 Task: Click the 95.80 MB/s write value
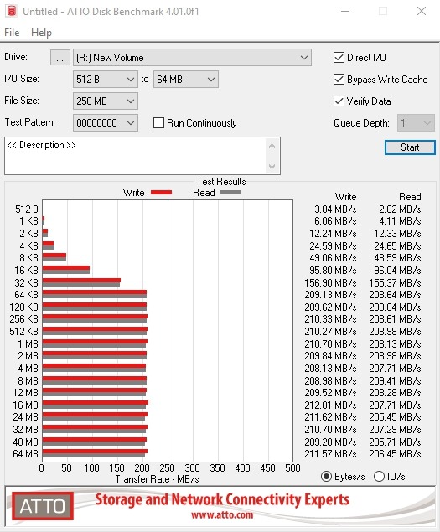333,271
